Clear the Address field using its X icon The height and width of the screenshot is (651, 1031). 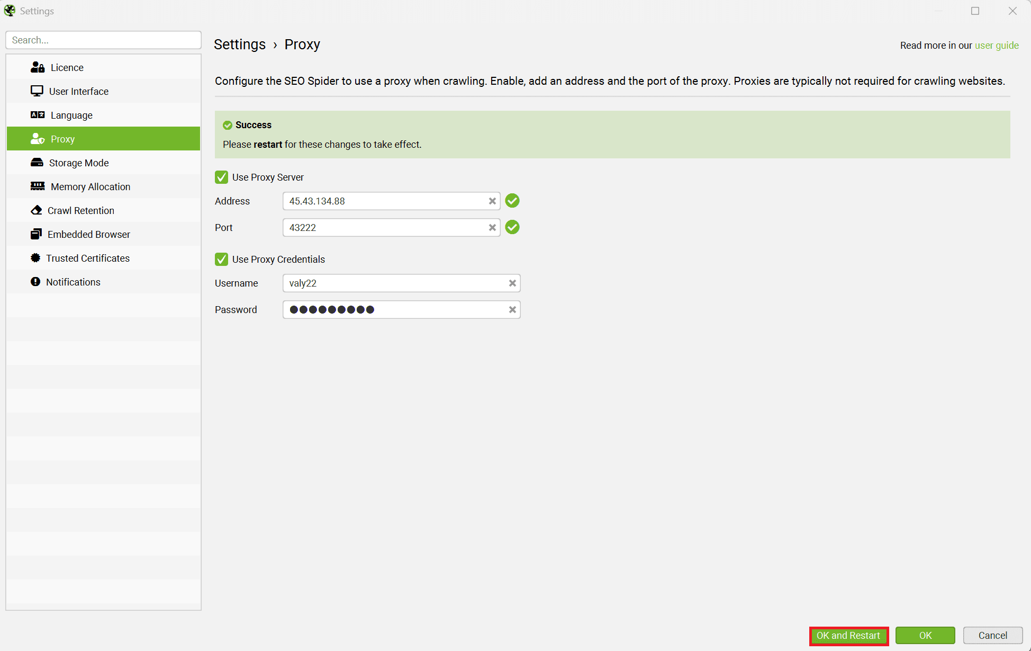pos(492,201)
